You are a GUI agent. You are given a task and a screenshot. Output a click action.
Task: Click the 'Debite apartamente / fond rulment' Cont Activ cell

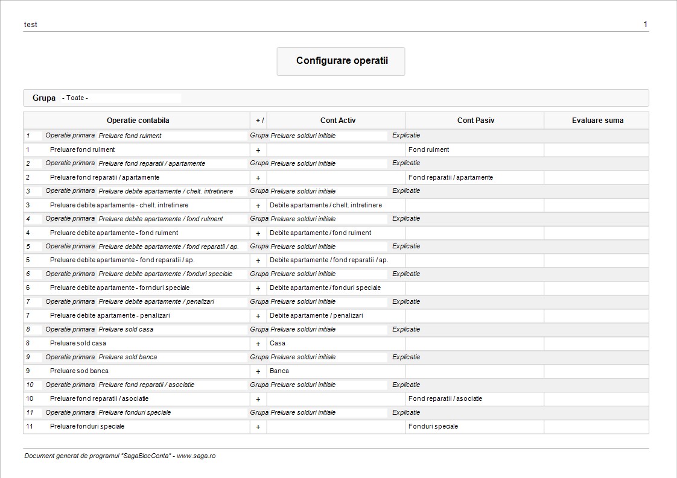coord(320,233)
